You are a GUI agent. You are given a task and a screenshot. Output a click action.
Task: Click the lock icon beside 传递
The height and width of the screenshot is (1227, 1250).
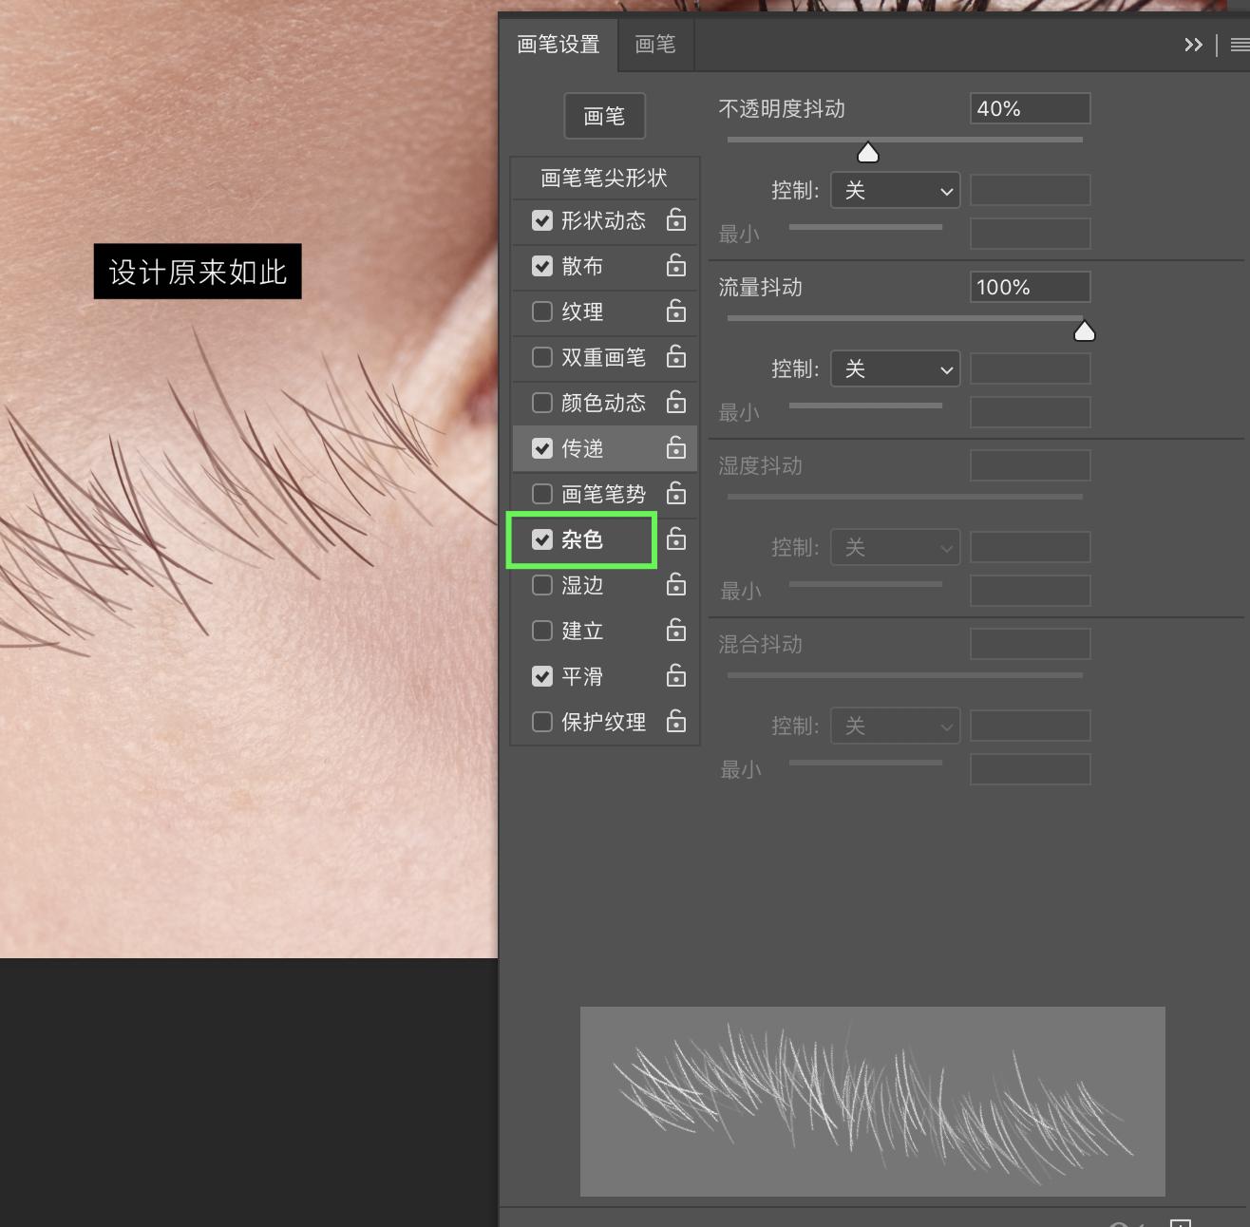[675, 447]
